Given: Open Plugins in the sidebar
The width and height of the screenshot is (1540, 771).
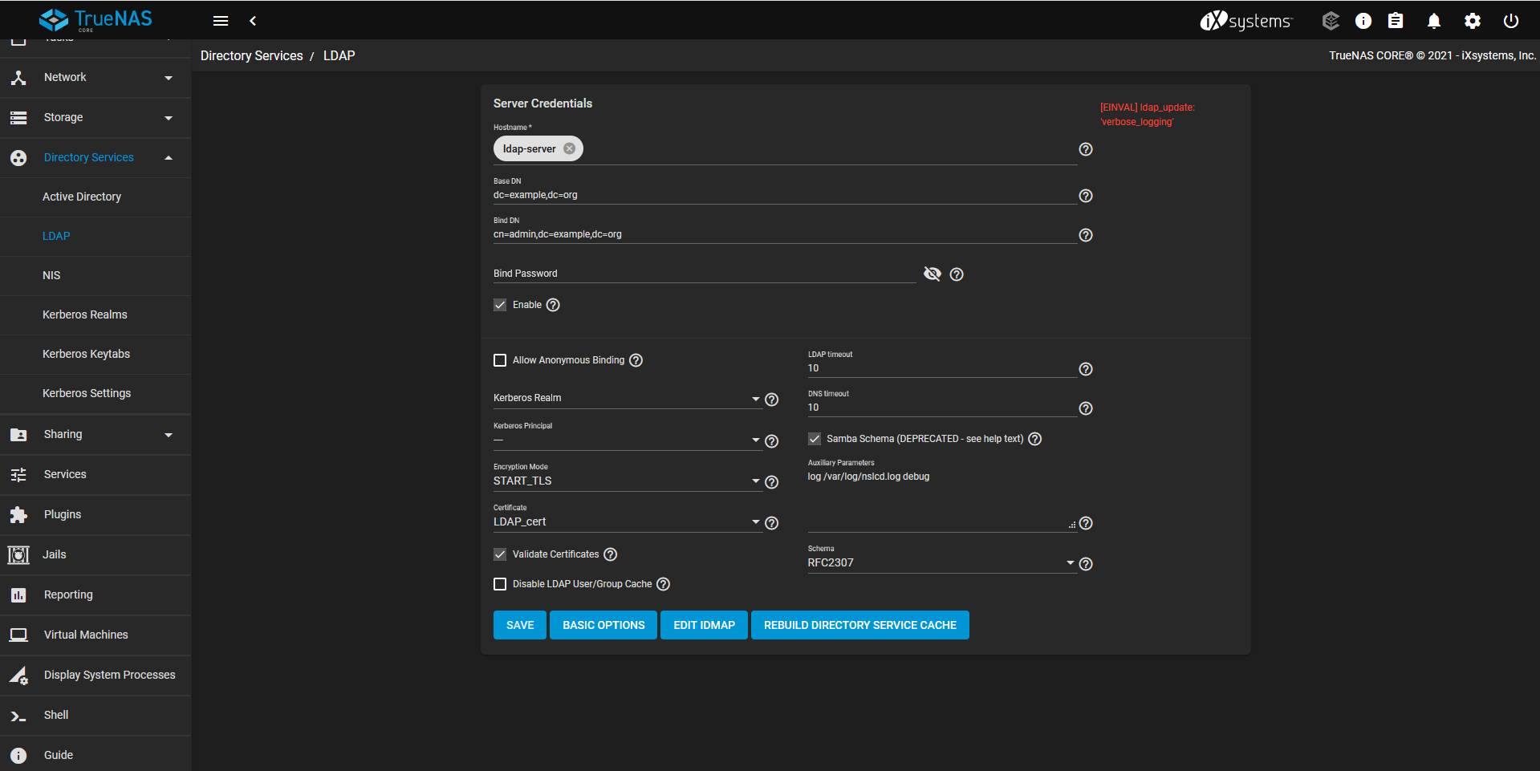Looking at the screenshot, I should (x=95, y=515).
